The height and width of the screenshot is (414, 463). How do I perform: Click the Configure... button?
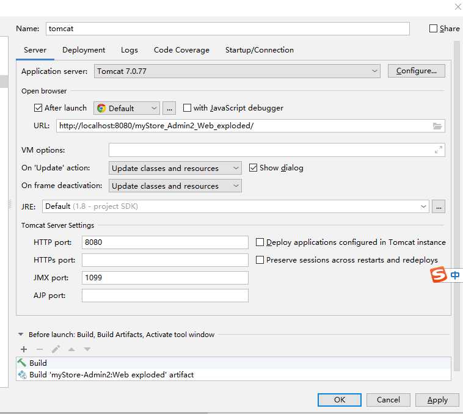[417, 71]
